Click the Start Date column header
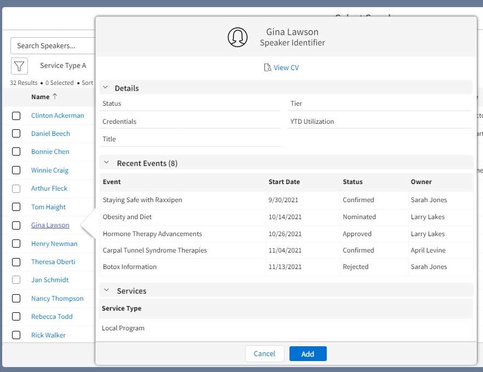Screen dimensions: 483x372 [284, 182]
